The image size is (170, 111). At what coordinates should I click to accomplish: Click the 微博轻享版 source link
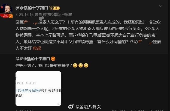point(52,14)
